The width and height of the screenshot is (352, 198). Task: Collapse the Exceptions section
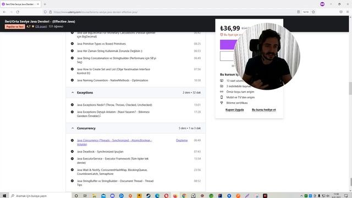73,92
